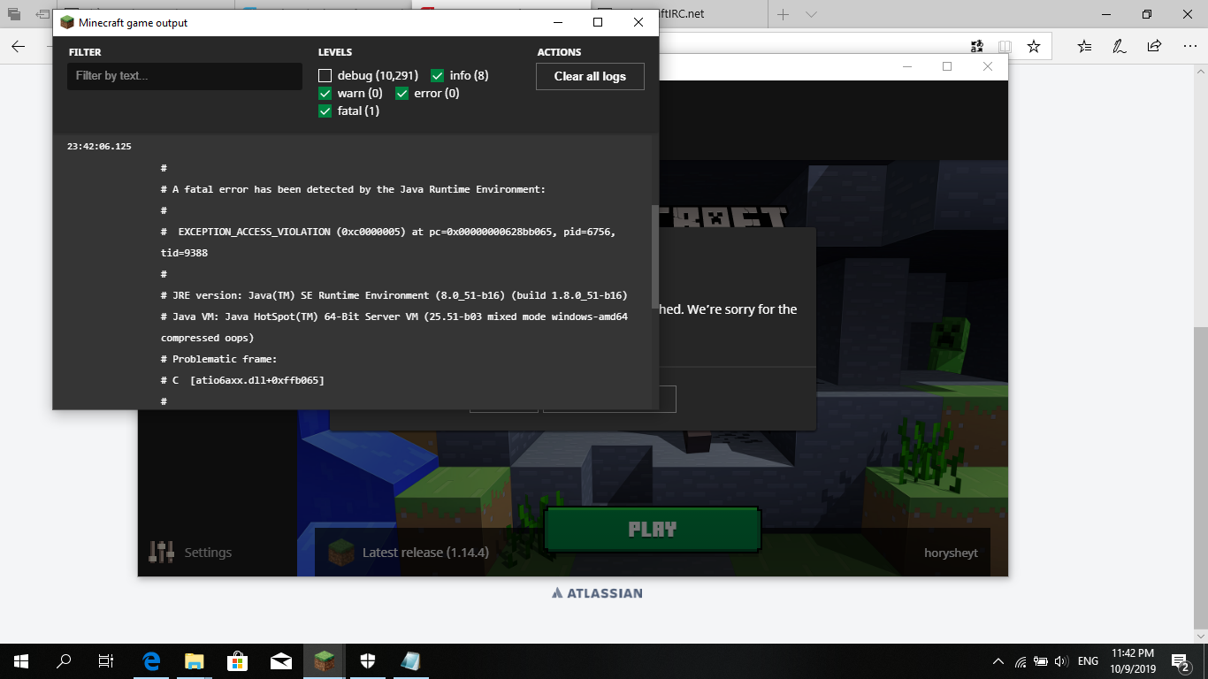Open Microsoft Edge from the taskbar
The image size is (1208, 679).
pos(151,661)
